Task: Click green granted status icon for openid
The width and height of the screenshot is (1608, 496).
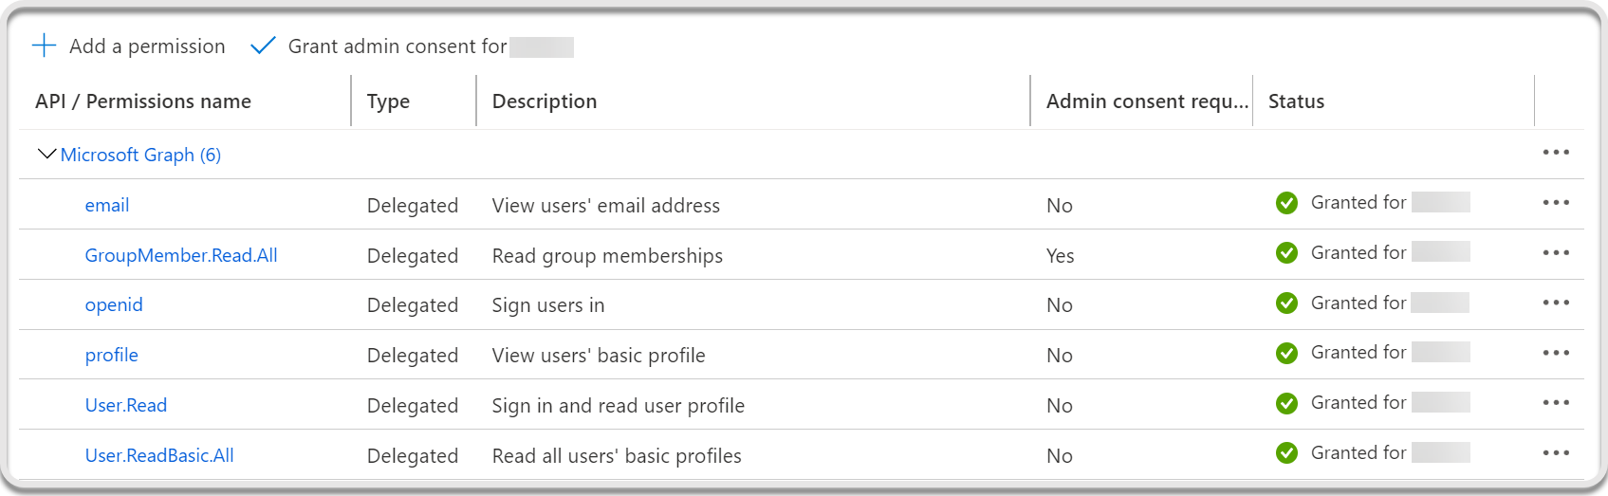Action: pyautogui.click(x=1286, y=303)
